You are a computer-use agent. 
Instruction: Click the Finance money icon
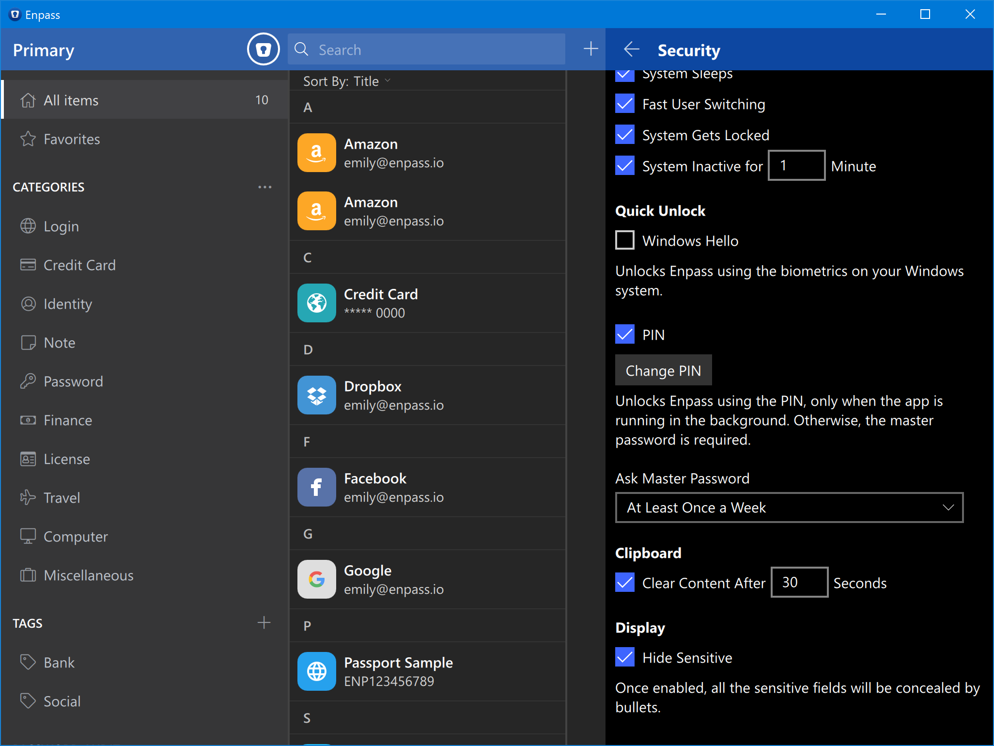28,420
